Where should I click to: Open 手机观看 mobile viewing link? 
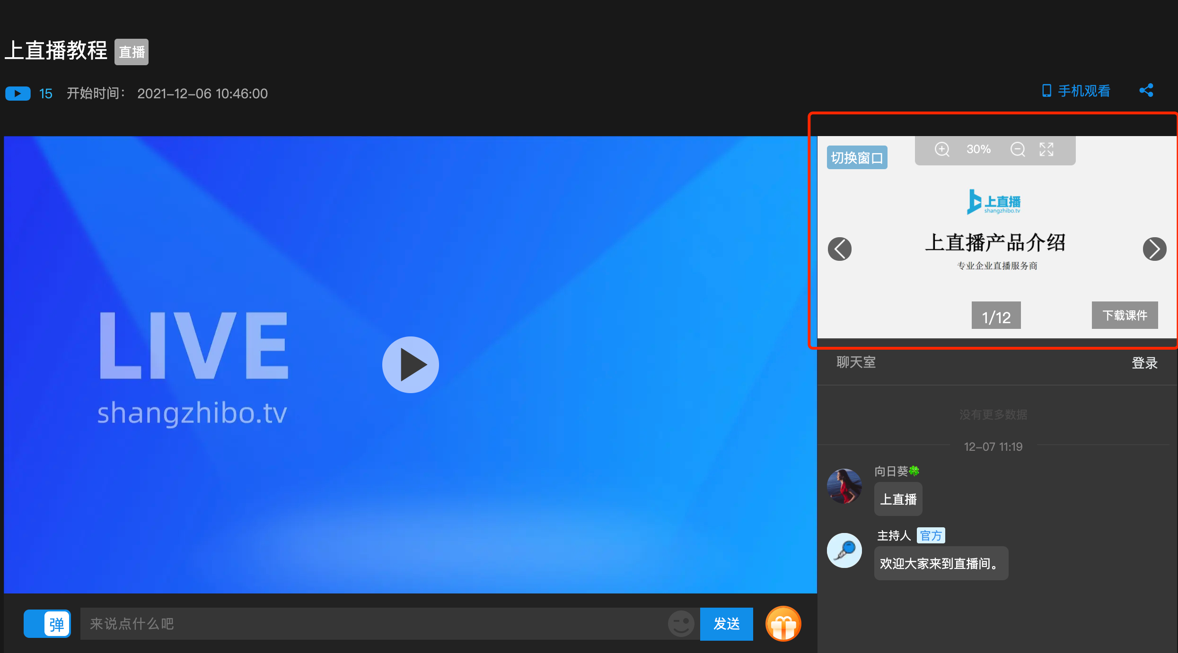click(x=1076, y=91)
